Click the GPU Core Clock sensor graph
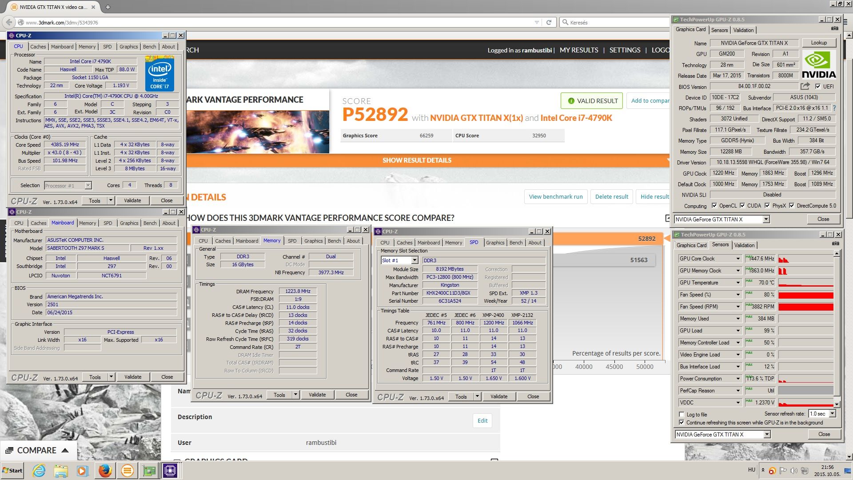This screenshot has width=853, height=480. (805, 259)
